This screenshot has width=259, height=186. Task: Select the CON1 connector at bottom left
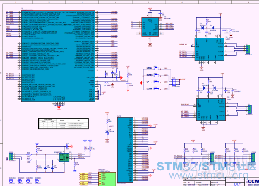[x=11, y=157]
